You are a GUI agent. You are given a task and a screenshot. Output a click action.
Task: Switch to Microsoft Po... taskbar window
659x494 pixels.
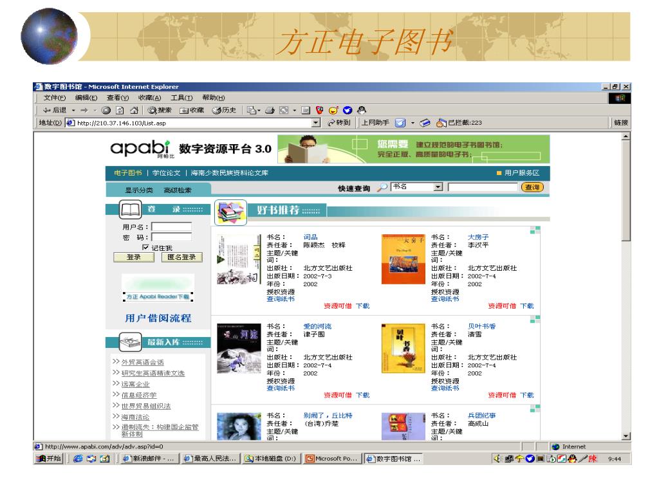(333, 459)
